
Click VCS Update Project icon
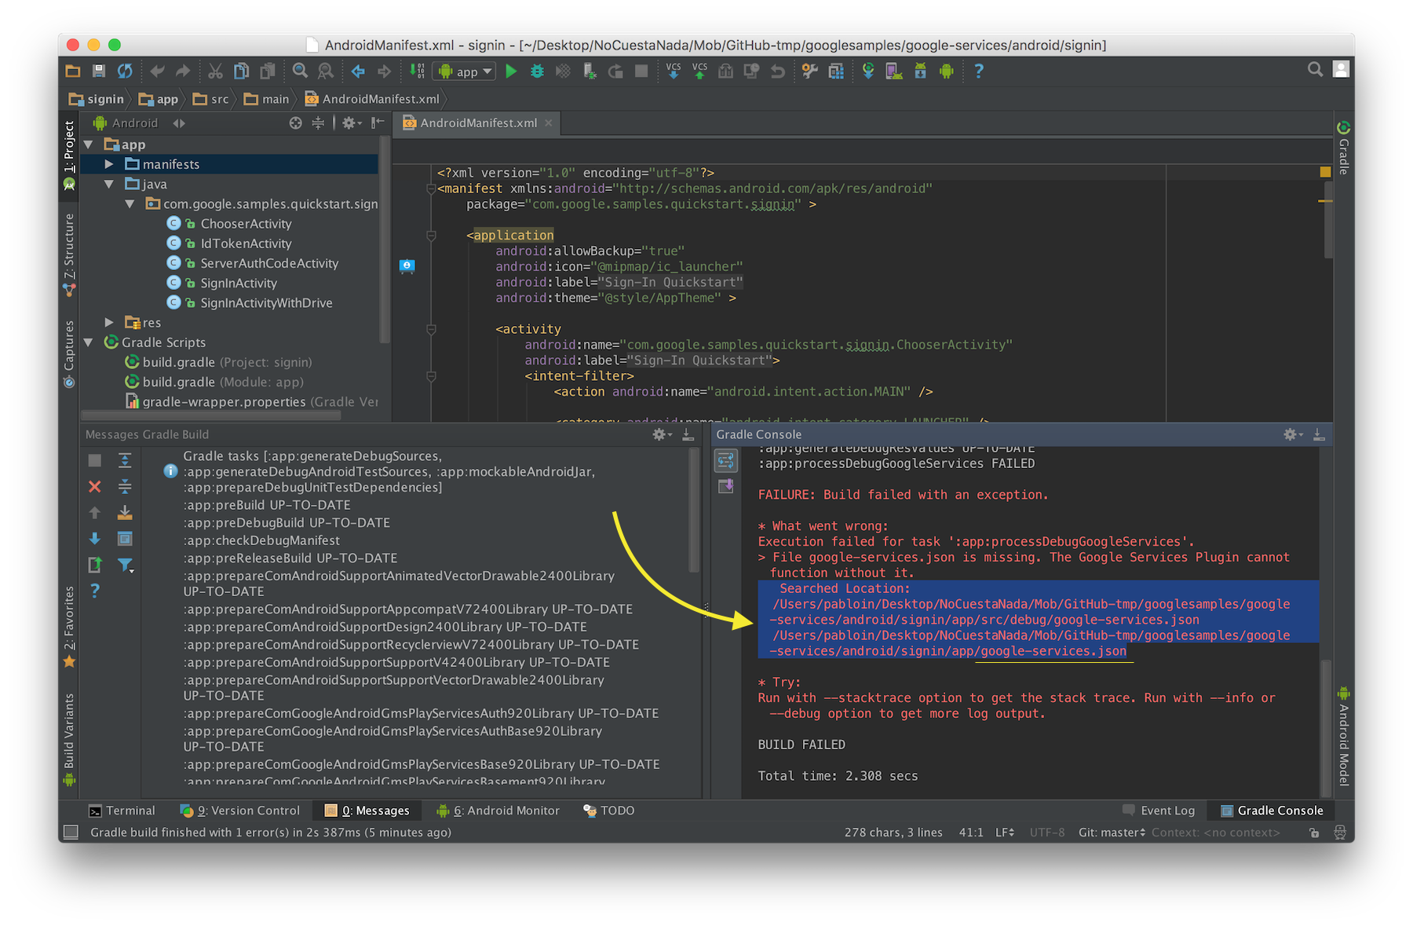coord(674,71)
